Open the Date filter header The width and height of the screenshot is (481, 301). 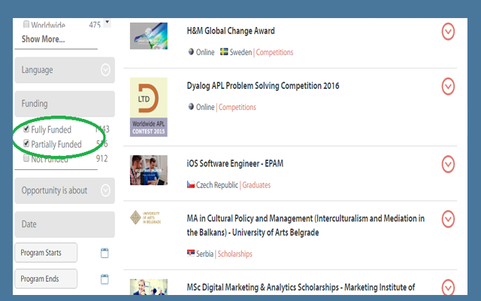click(x=65, y=224)
